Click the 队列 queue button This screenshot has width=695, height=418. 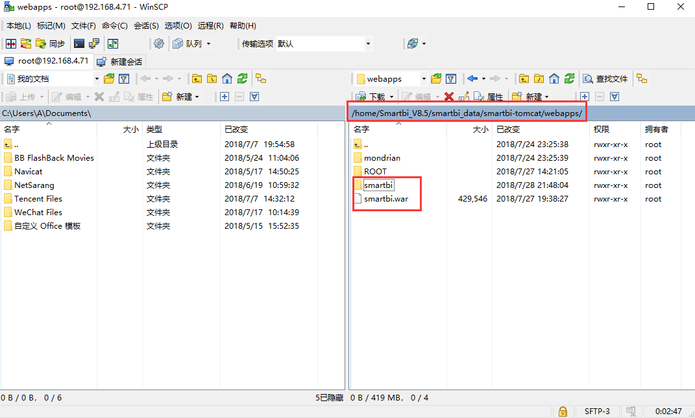[x=188, y=43]
